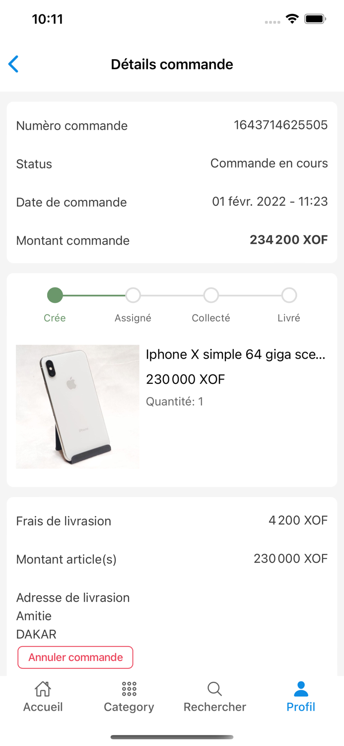Image resolution: width=344 pixels, height=746 pixels.
Task: Tap the Wi-Fi icon in status bar
Action: point(292,18)
